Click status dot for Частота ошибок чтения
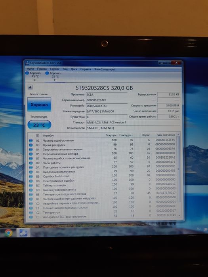Viewport: 208px width, 277px height. coord(31,140)
